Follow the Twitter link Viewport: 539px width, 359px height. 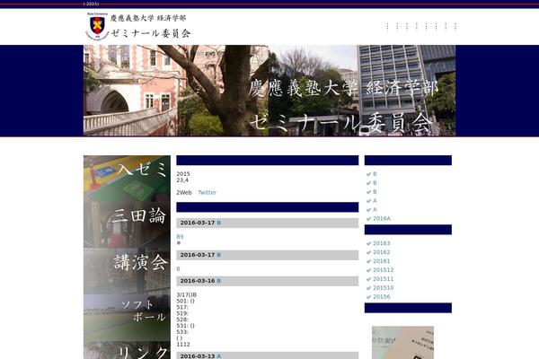click(207, 192)
